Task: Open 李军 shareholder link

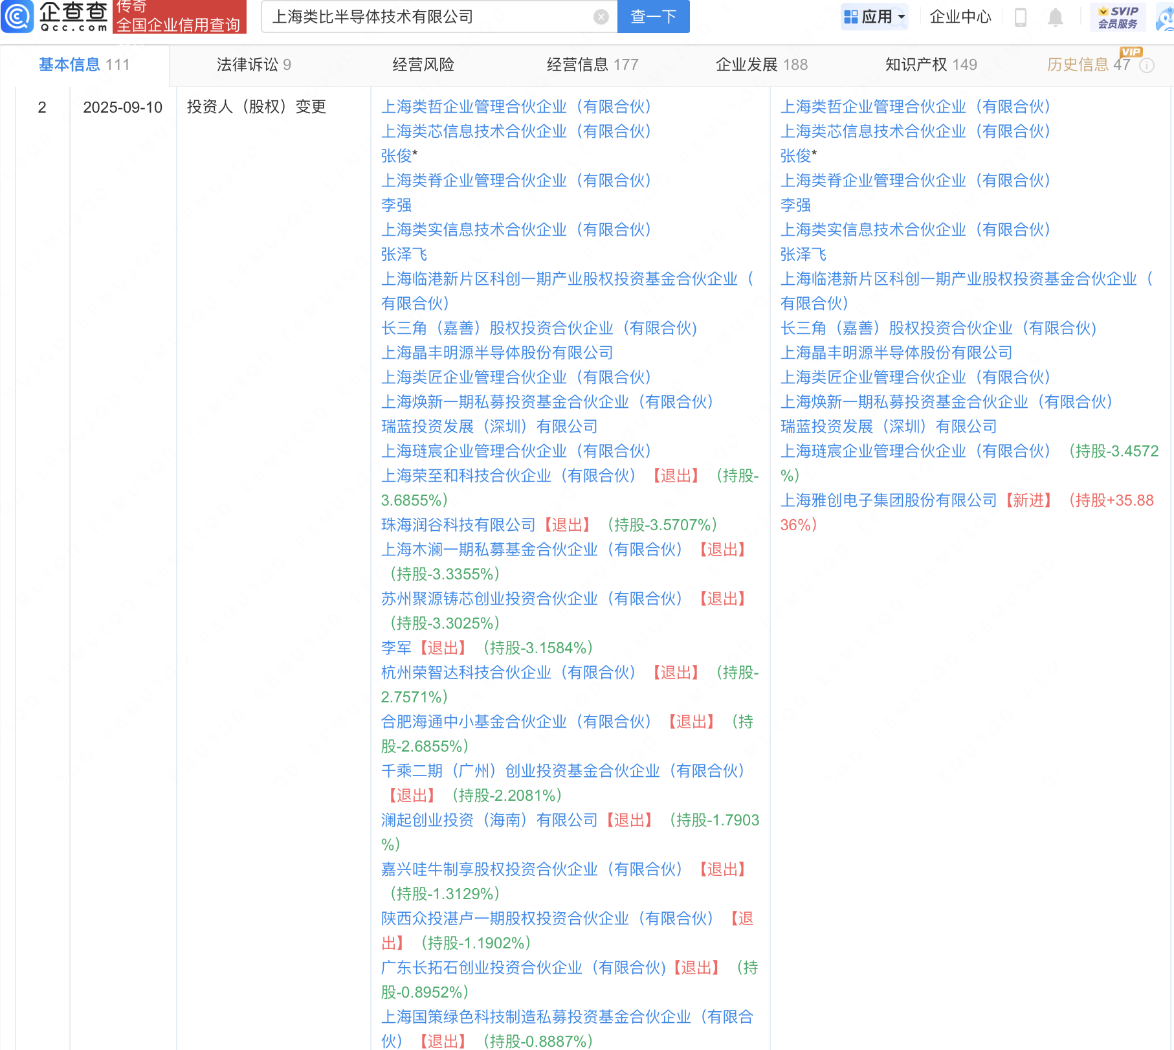Action: (x=396, y=648)
